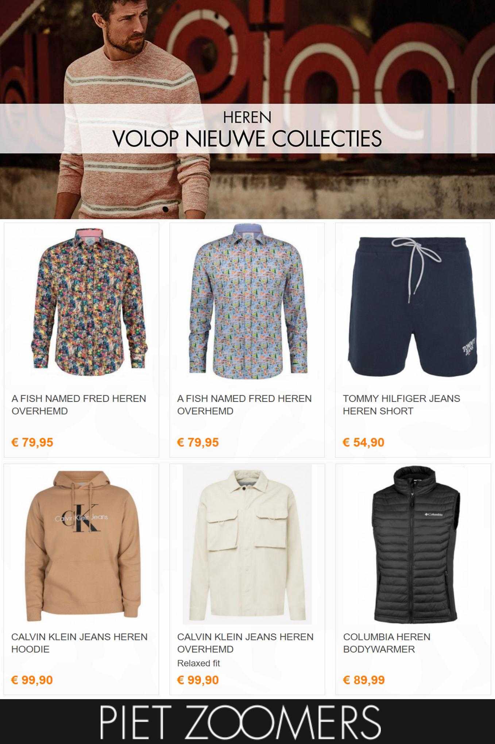Open the Columbia Heren Bodywarmer title
This screenshot has height=744, width=495.
tap(387, 643)
